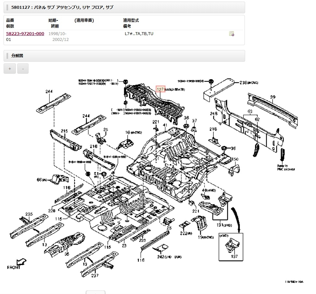Click part callout 216 in the diagram
The height and width of the screenshot is (294, 316).
pos(94,147)
